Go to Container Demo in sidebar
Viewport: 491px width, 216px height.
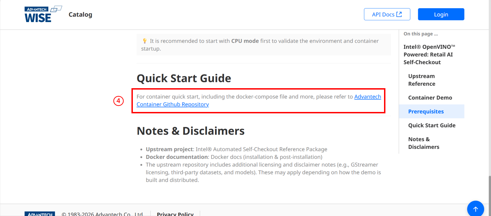(430, 97)
